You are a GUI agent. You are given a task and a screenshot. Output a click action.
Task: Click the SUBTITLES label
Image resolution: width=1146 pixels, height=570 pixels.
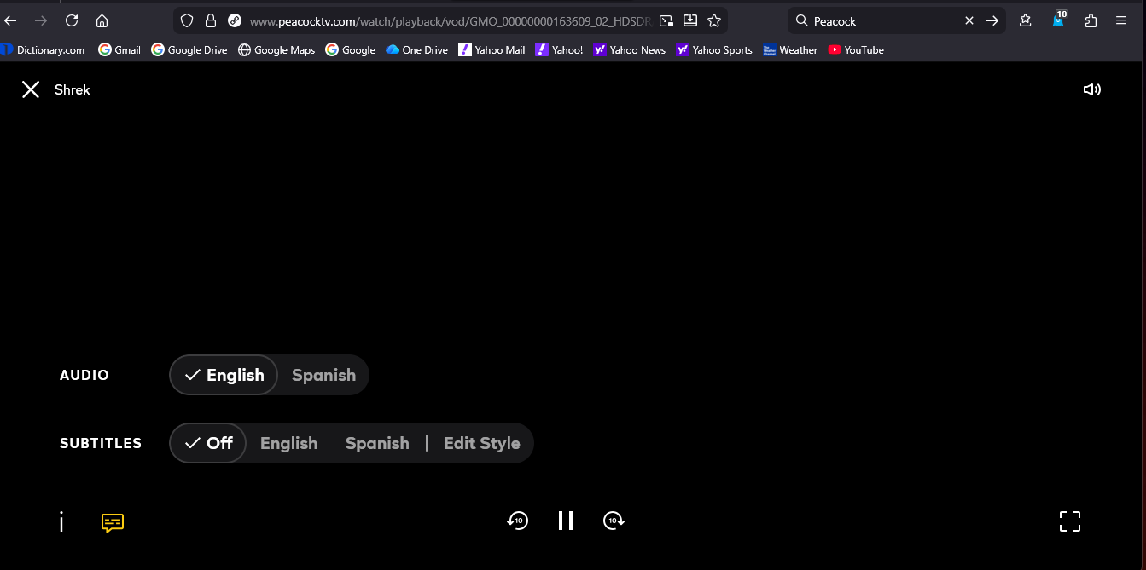[101, 443]
